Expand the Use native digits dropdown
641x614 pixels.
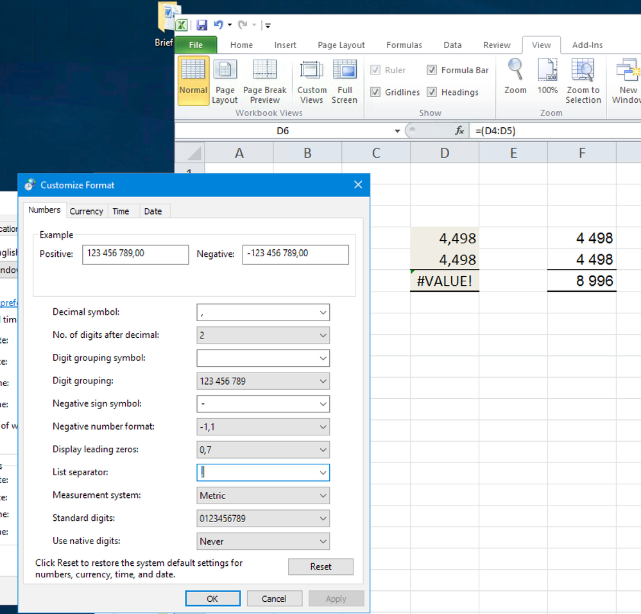[x=323, y=541]
